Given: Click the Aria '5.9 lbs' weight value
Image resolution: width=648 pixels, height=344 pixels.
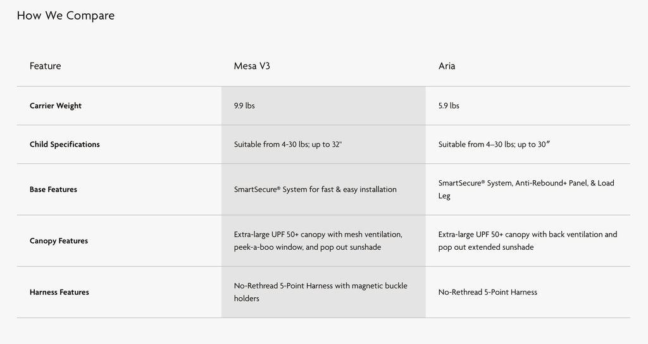Looking at the screenshot, I should point(449,106).
